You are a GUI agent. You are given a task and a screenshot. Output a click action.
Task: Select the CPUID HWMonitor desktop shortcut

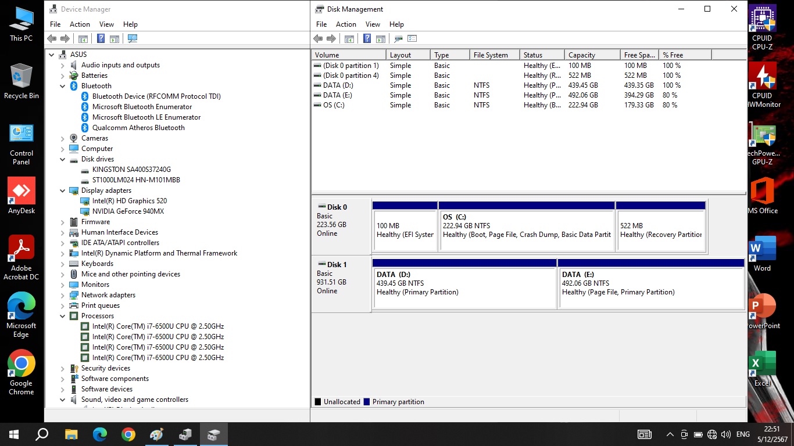[x=763, y=85]
